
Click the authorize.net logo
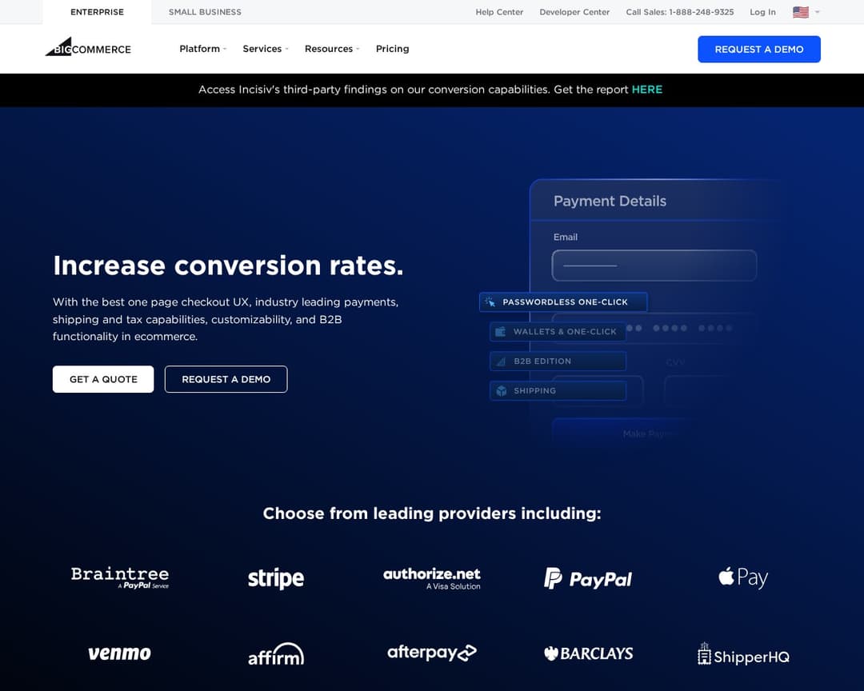click(432, 578)
